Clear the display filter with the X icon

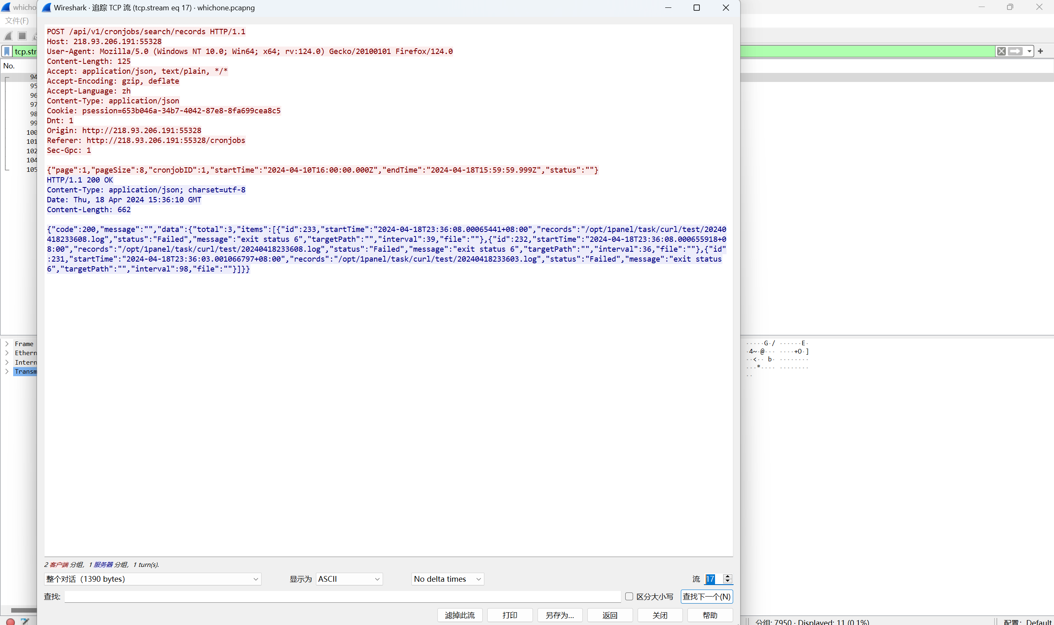click(1001, 51)
